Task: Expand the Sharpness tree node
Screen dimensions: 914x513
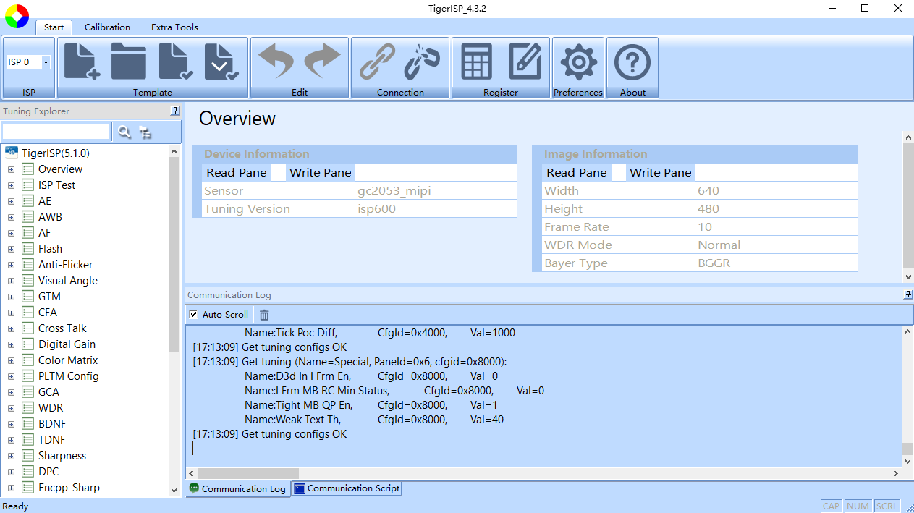Action: click(x=11, y=456)
